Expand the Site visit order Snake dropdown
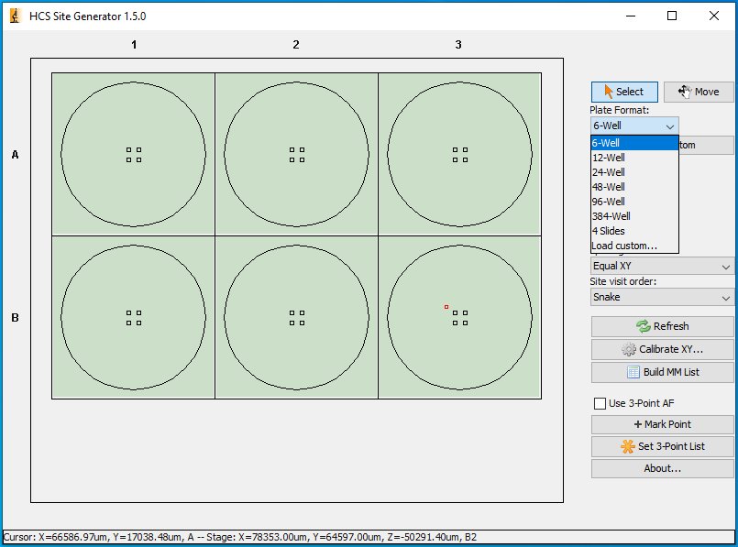The width and height of the screenshot is (738, 547). (662, 297)
